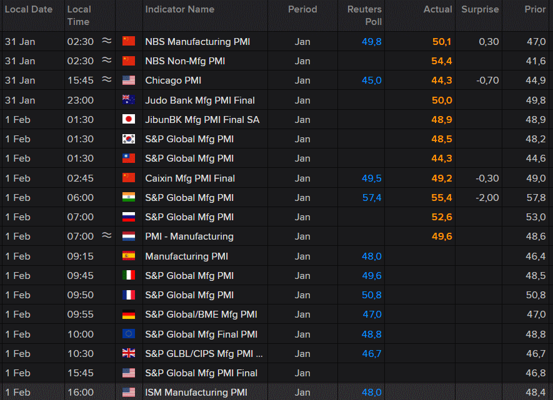The width and height of the screenshot is (553, 400).
Task: Select the Chicago PMI indicator name
Action: (x=173, y=80)
